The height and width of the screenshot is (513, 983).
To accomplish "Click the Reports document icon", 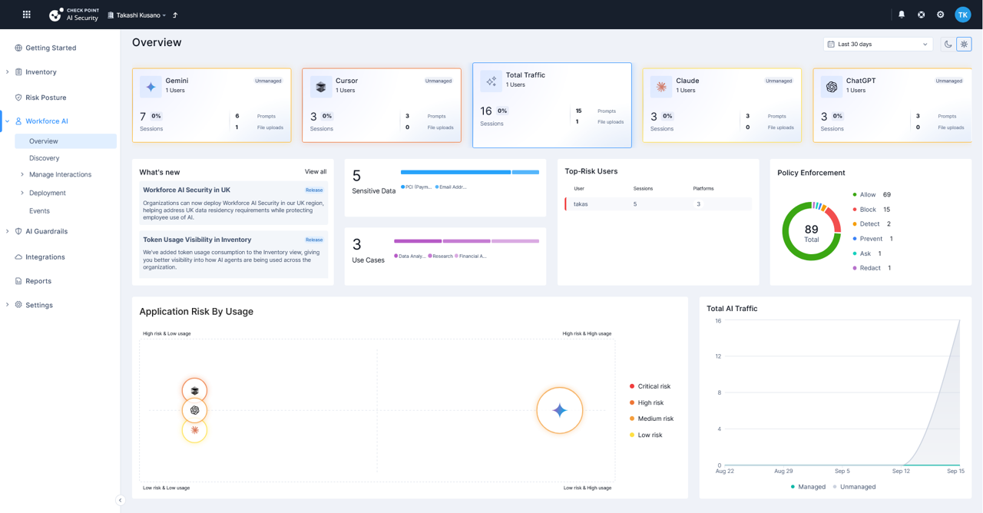I will [18, 281].
